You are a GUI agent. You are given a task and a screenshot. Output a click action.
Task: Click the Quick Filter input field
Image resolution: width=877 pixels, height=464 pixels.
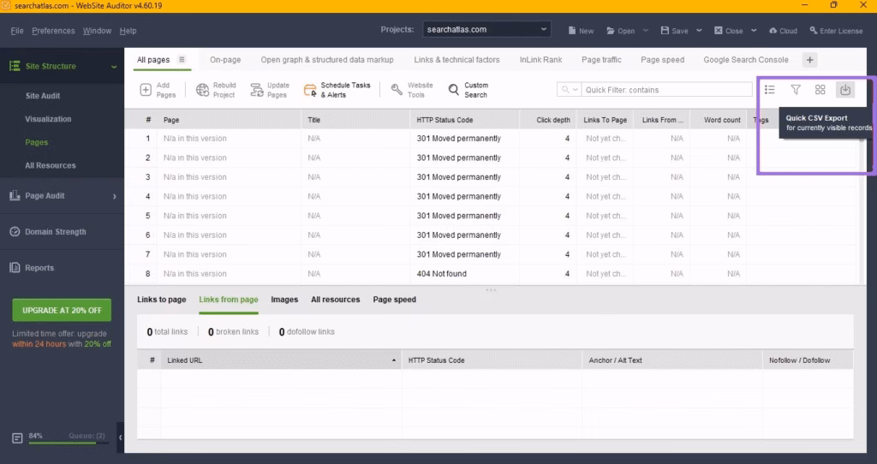pyautogui.click(x=666, y=90)
